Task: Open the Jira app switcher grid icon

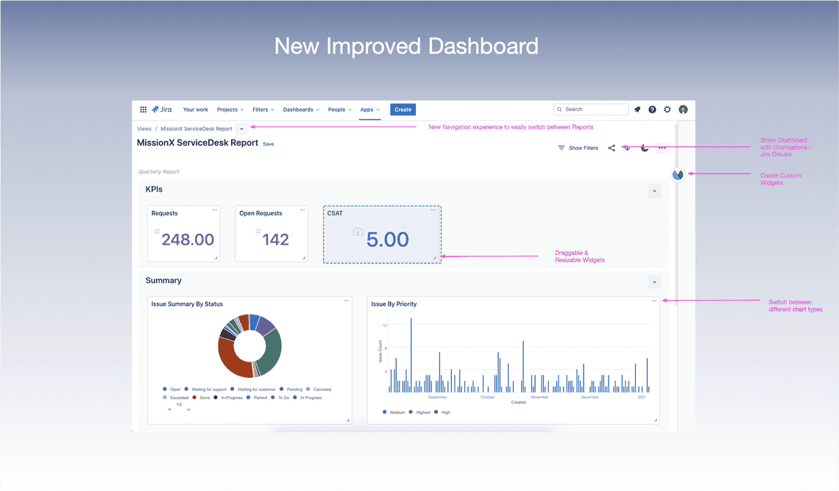Action: 144,109
